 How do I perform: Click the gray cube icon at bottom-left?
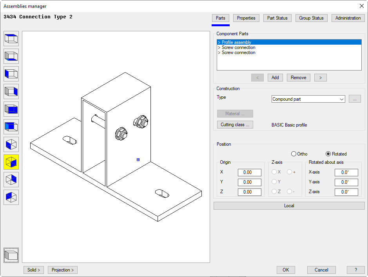coord(11,255)
